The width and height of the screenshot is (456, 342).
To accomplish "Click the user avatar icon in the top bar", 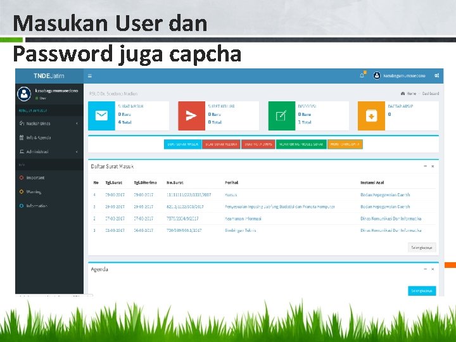I will 377,75.
